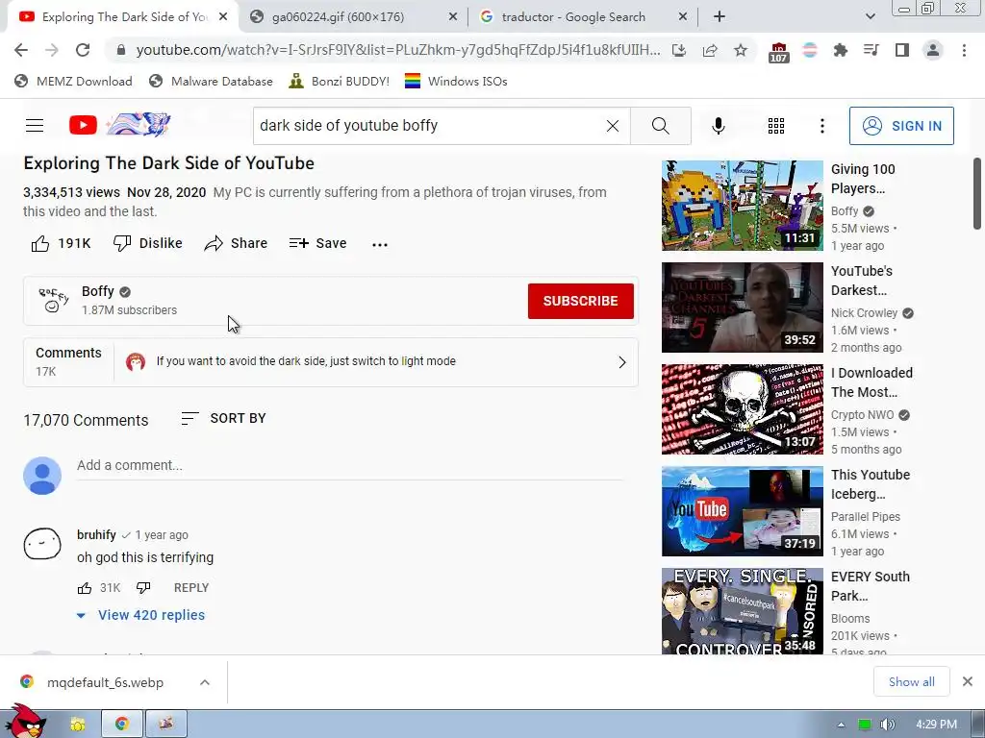
Task: Open the Chrome three-dot menu
Action: coord(964,50)
